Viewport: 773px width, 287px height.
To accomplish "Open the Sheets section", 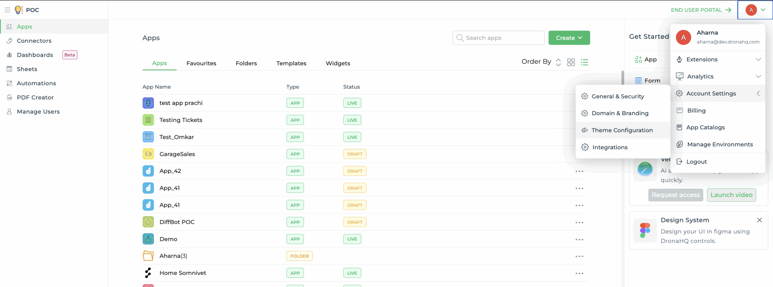I will (27, 69).
